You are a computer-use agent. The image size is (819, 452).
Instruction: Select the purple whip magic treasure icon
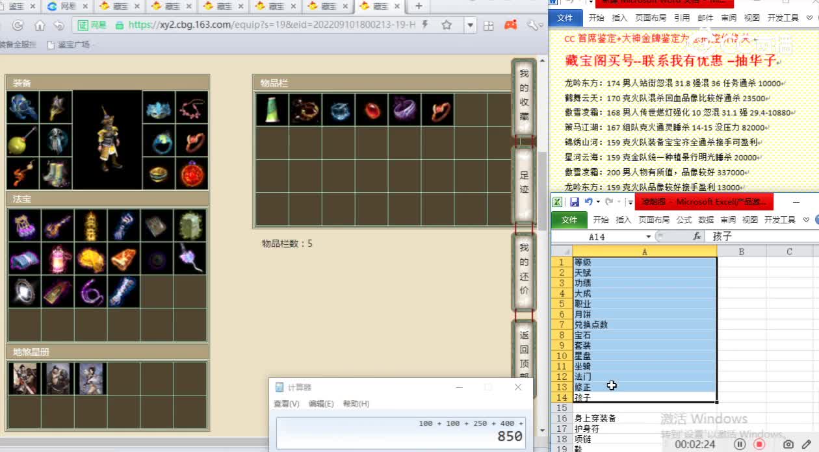[91, 292]
